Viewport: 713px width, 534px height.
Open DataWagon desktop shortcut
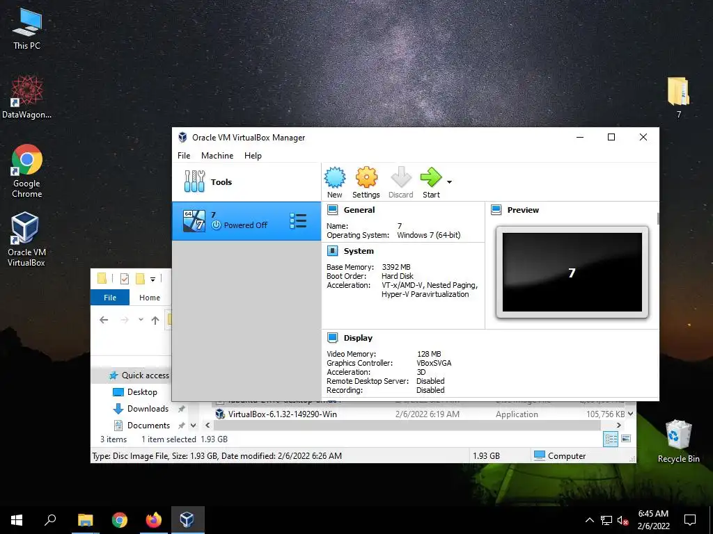click(26, 97)
